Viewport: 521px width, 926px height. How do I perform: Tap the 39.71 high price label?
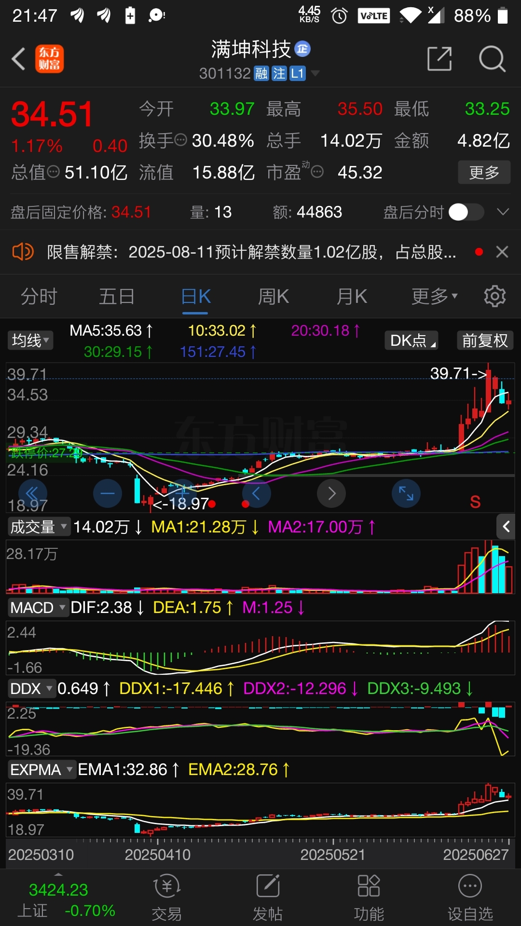(x=458, y=373)
